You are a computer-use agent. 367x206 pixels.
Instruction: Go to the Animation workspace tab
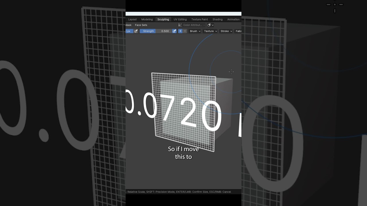coord(233,19)
